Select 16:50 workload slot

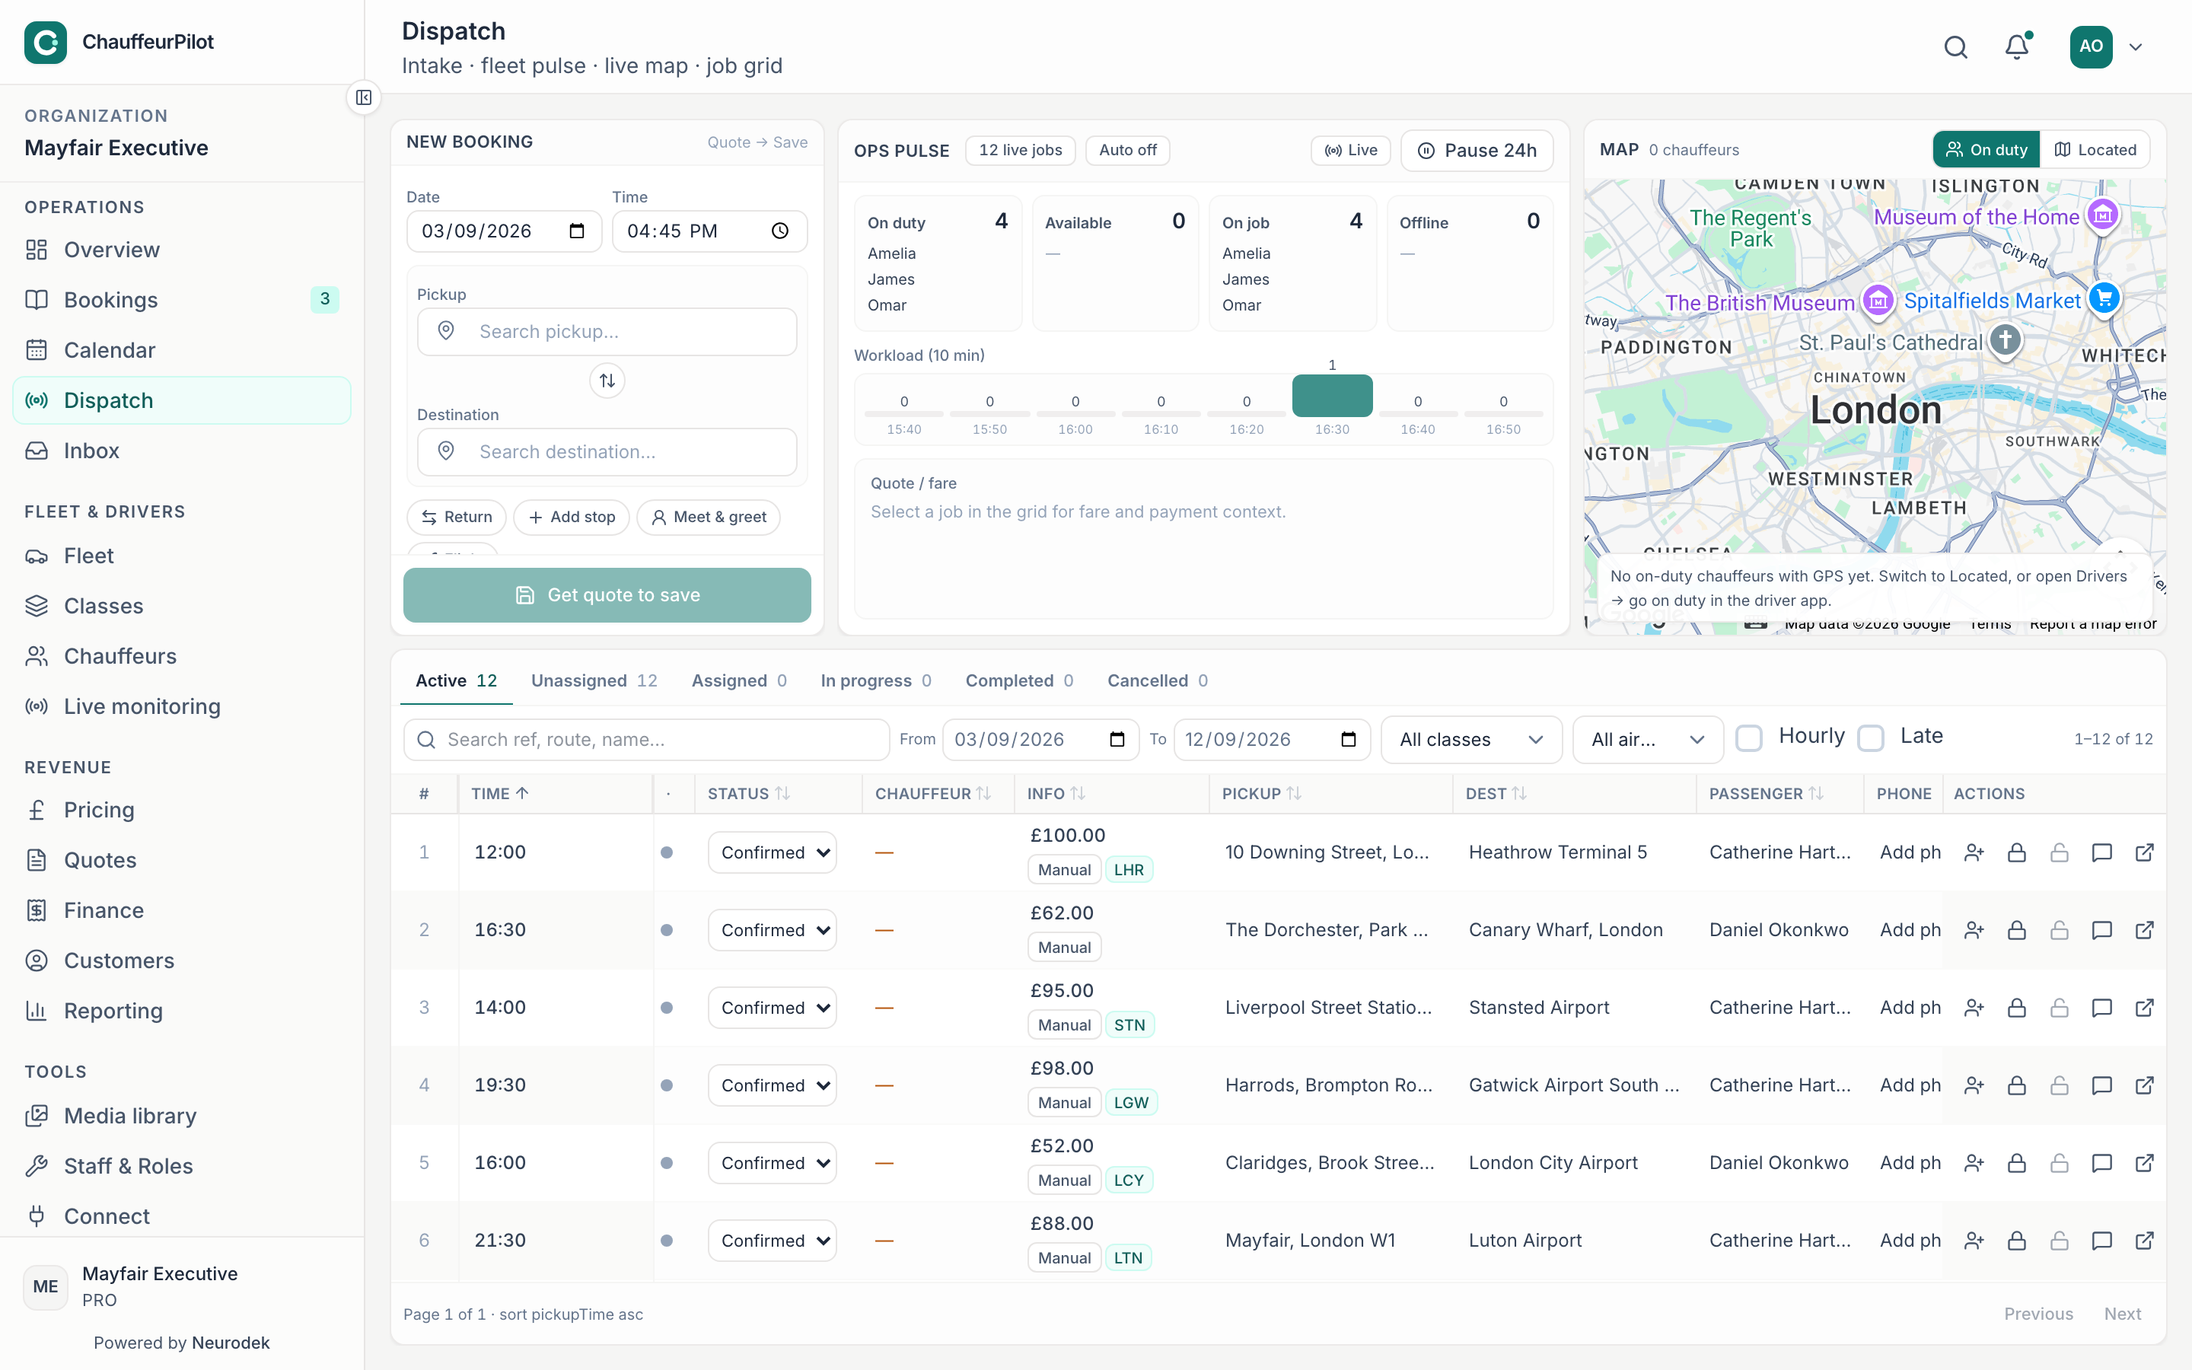pos(1502,414)
